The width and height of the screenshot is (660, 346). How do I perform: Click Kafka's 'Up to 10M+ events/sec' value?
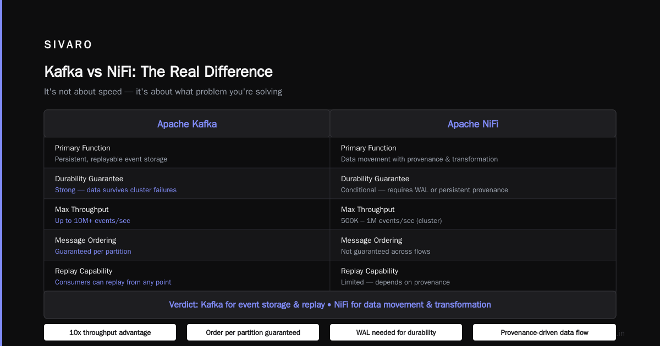click(92, 221)
